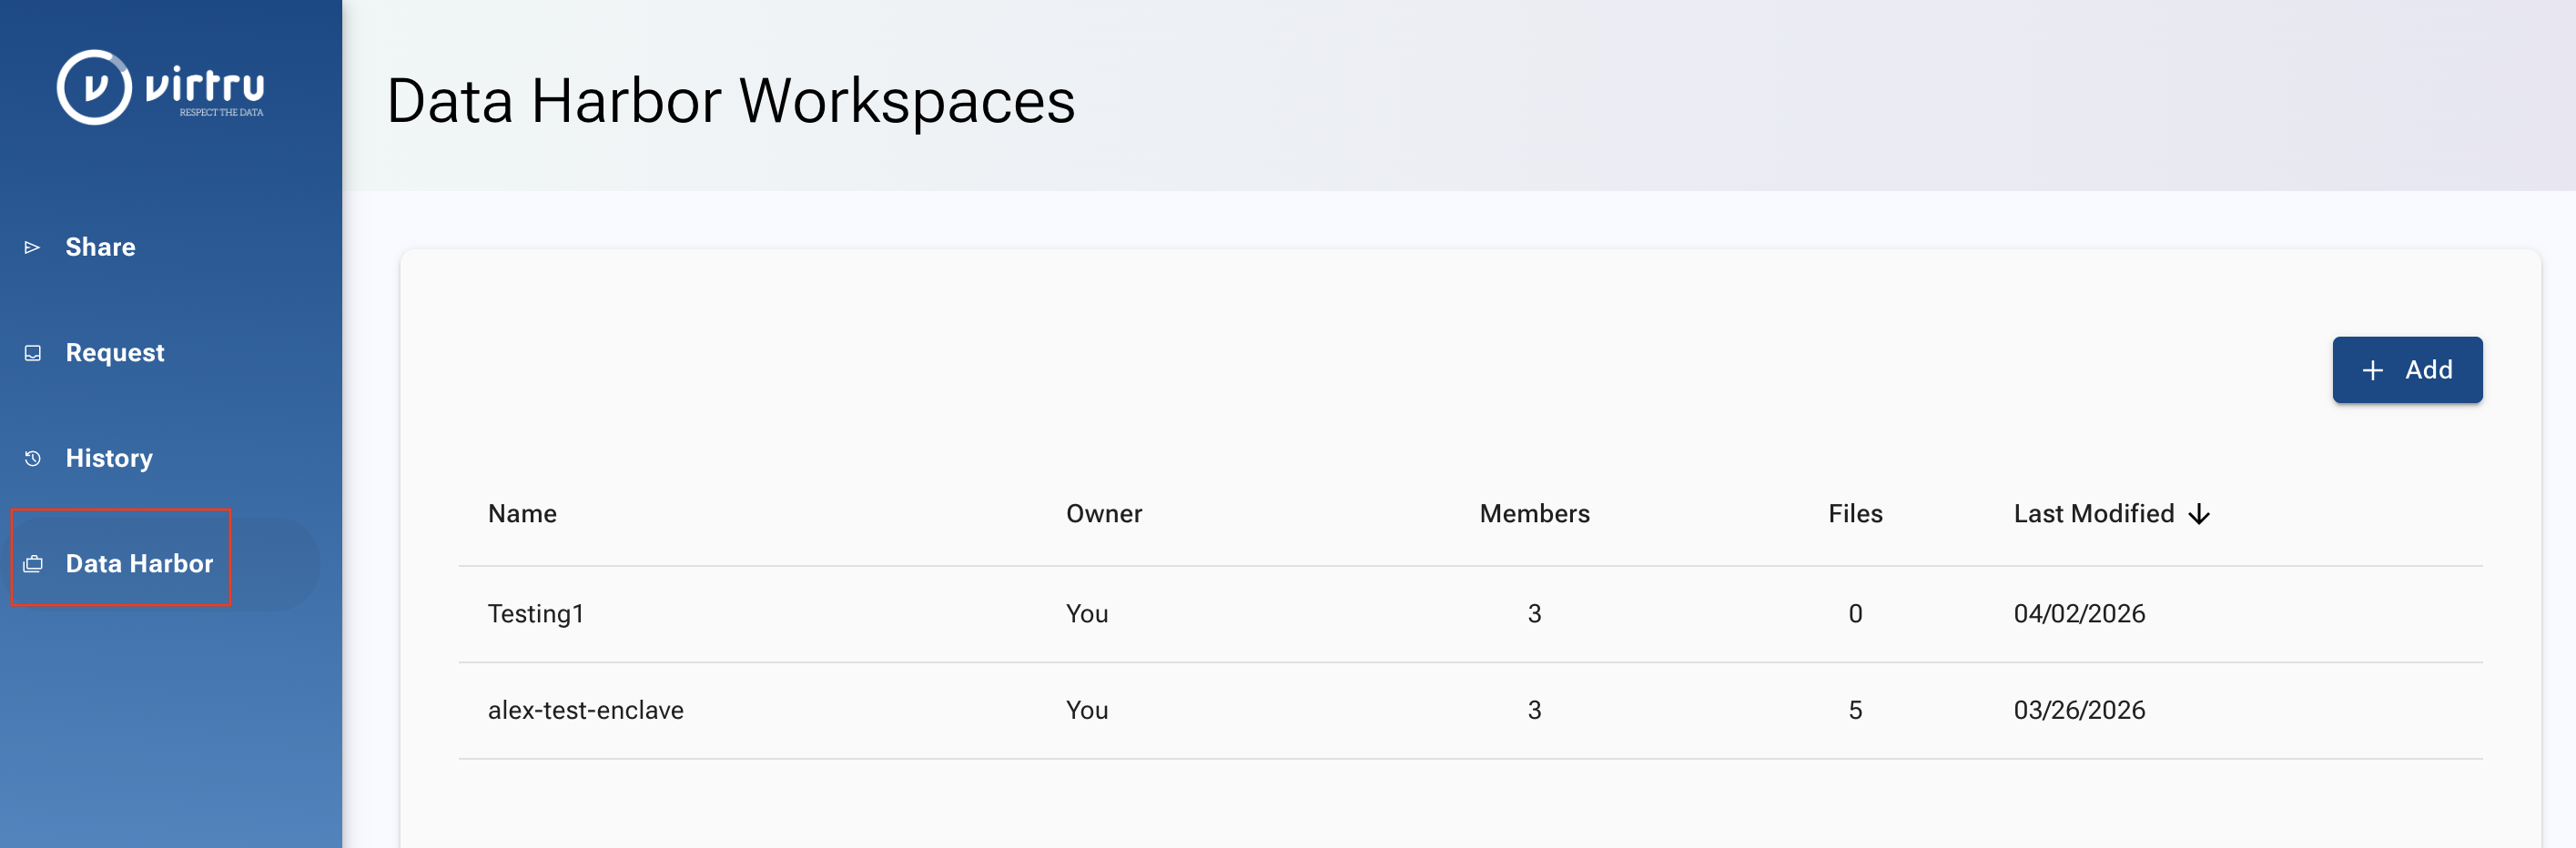Click the Last Modified sort arrow

[2199, 514]
